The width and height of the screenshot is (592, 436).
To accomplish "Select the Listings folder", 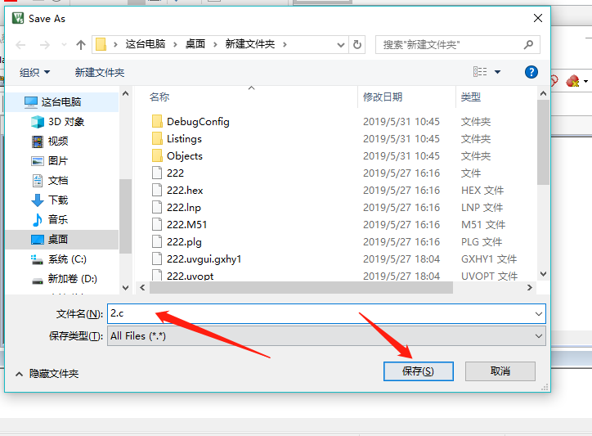I will click(184, 139).
